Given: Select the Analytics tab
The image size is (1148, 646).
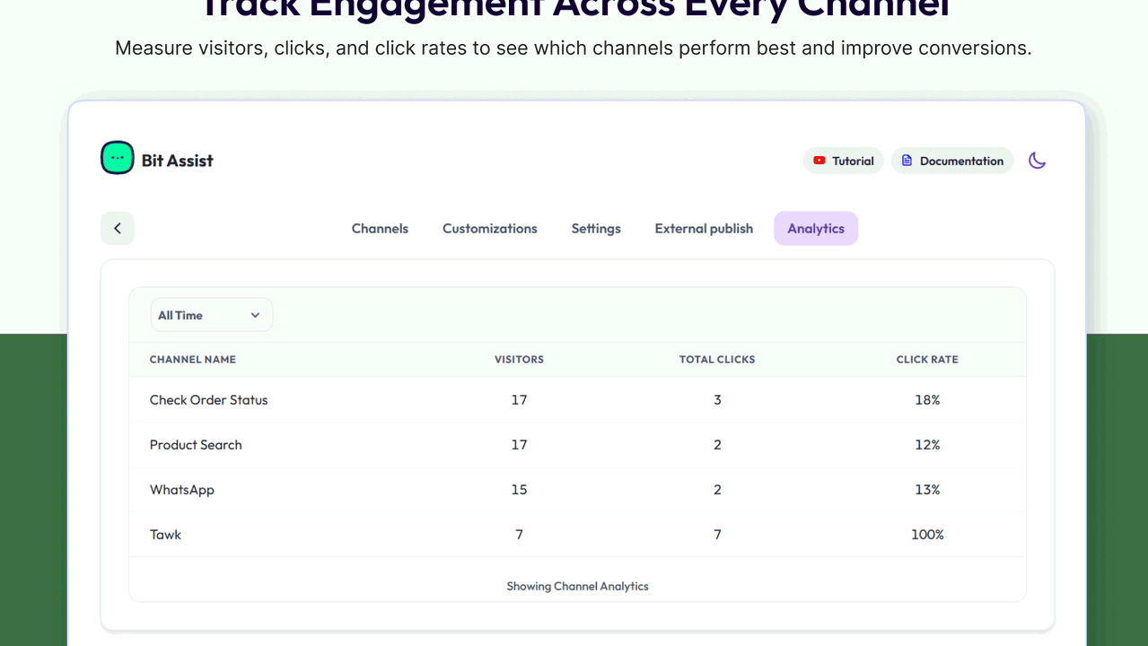Looking at the screenshot, I should point(816,228).
